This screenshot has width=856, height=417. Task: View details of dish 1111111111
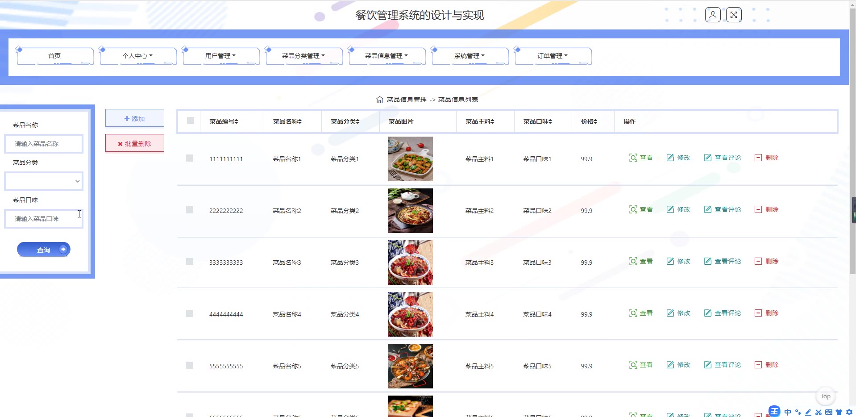641,158
